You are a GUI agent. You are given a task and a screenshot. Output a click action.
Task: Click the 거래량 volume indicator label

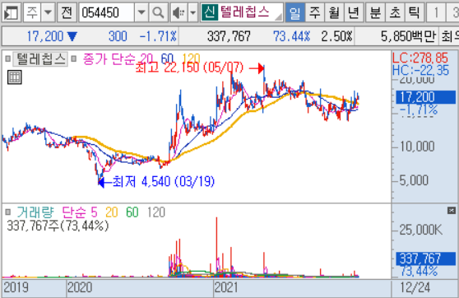tap(35, 212)
